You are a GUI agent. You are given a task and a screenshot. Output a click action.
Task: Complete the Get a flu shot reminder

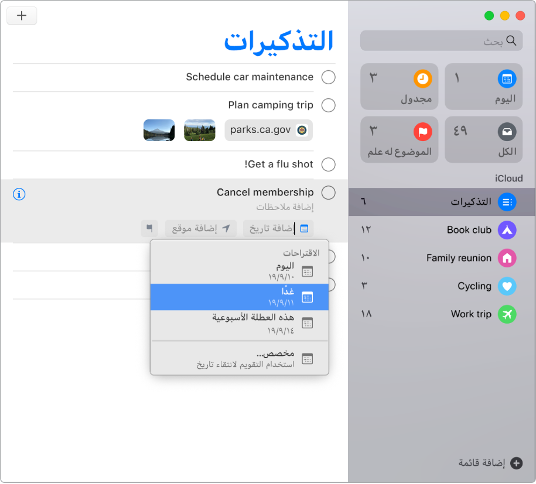point(328,164)
